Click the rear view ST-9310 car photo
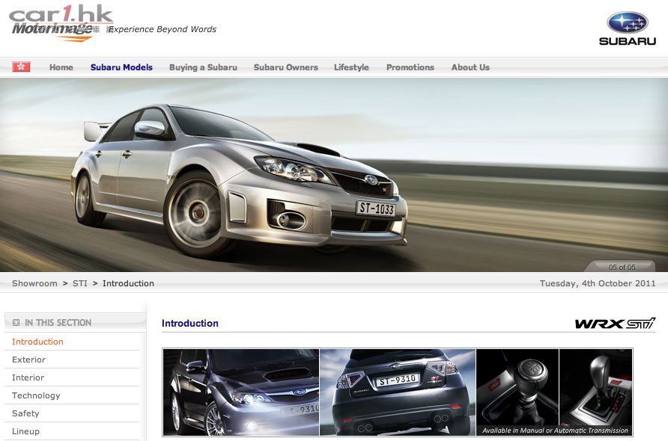 (x=398, y=392)
